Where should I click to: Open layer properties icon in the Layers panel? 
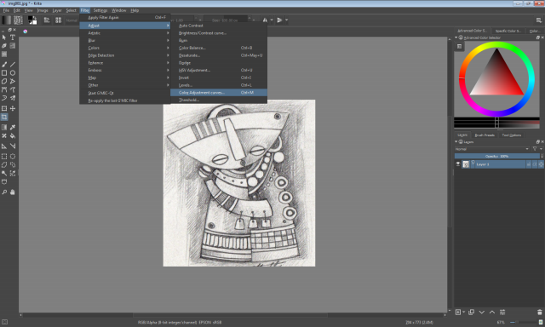coord(502,312)
